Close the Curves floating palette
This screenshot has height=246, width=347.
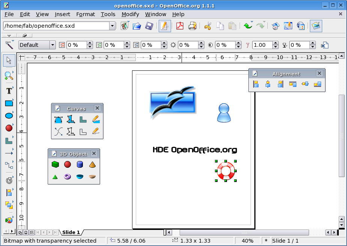[x=97, y=108]
